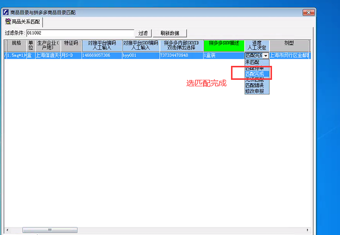
Task: Click the cell 上海信谊天
Action: [x=48, y=55]
